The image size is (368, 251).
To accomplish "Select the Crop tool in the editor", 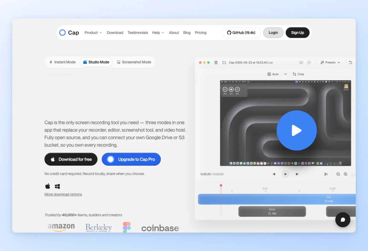I will (x=298, y=74).
